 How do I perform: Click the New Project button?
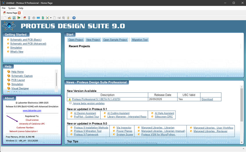click(93, 40)
